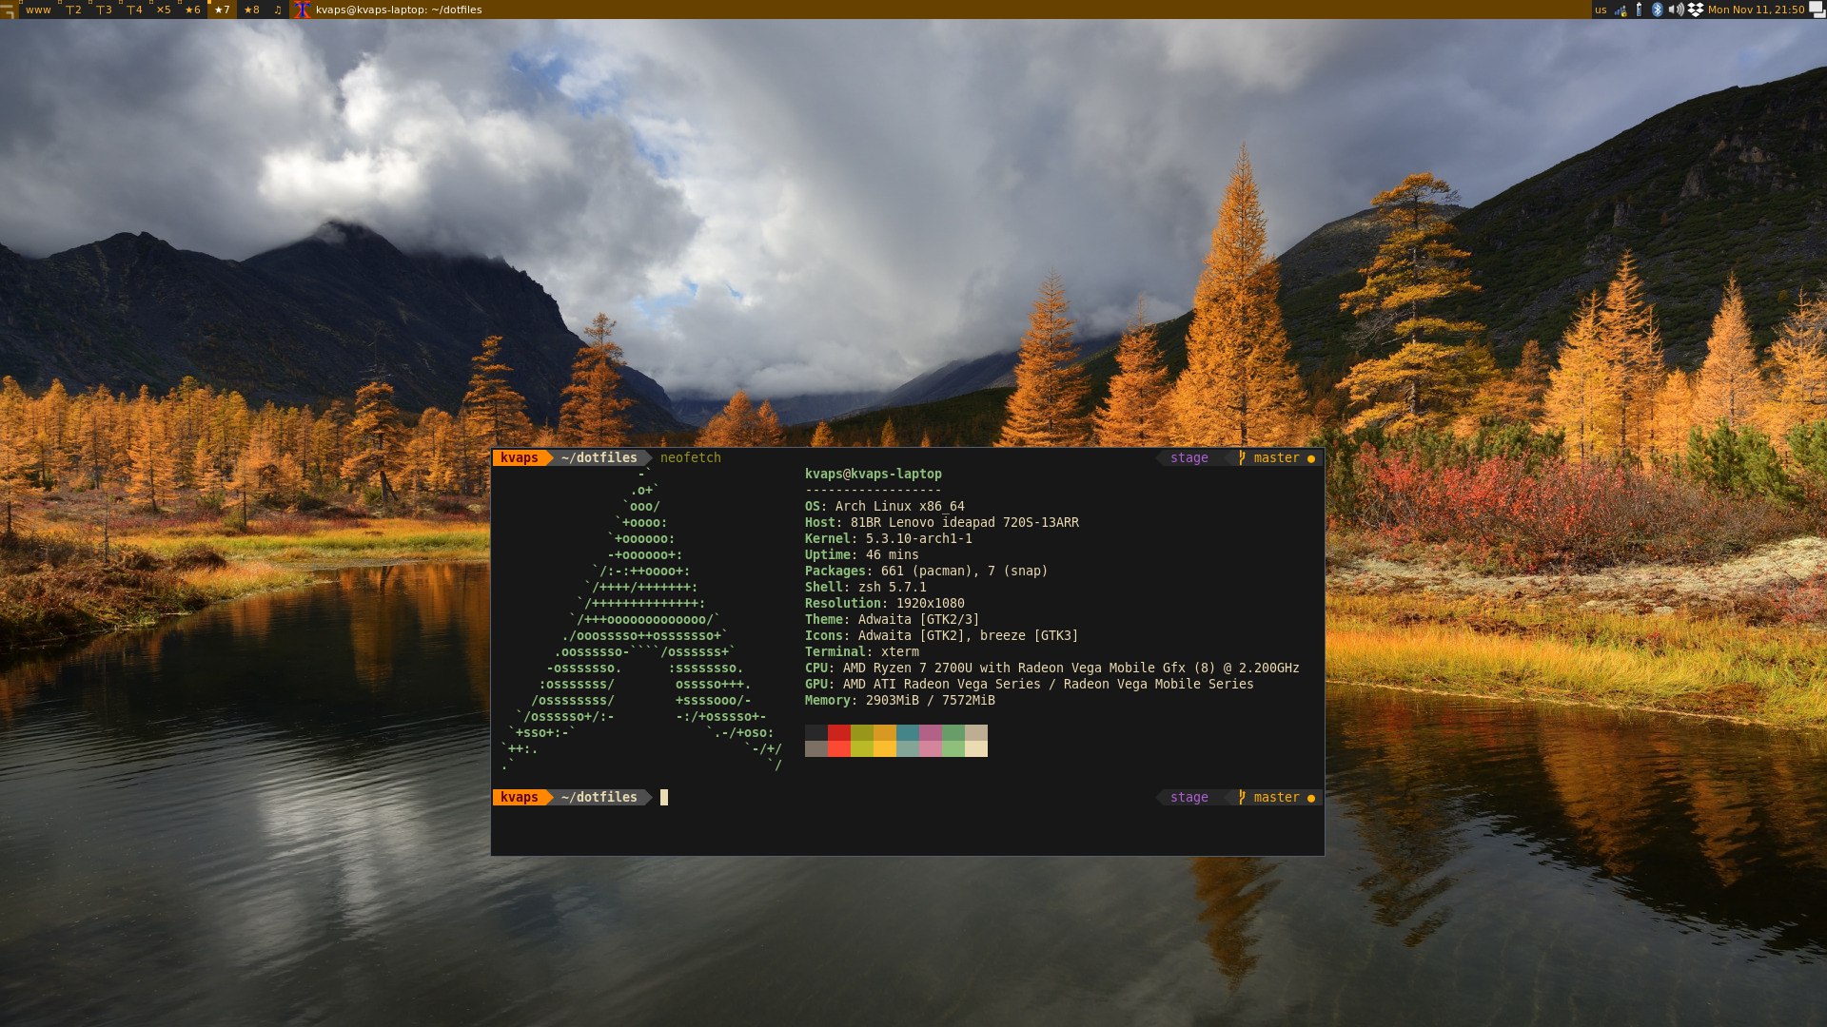Click the master branch label on the bottom prompt
This screenshot has width=1827, height=1027.
click(x=1276, y=797)
